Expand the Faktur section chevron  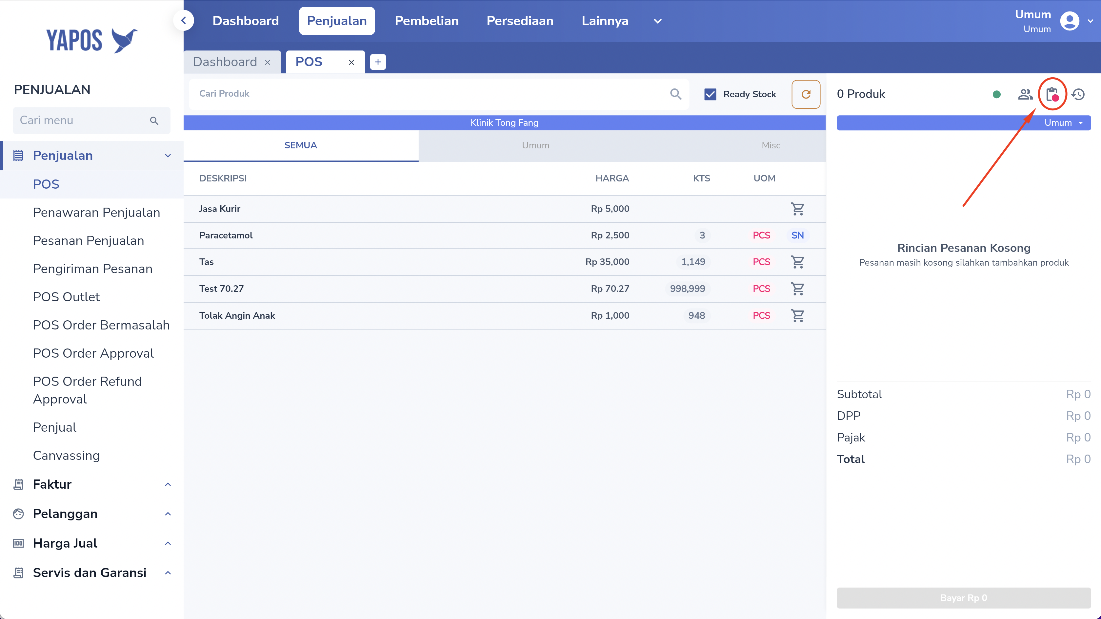point(168,484)
